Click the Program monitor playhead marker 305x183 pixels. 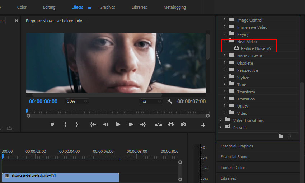coord(27,111)
